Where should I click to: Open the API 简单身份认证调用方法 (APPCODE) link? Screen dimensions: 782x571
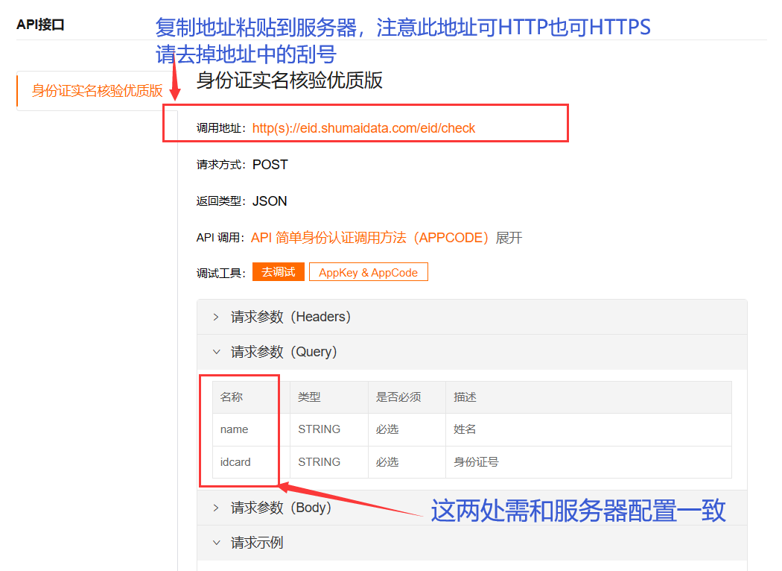tap(370, 238)
